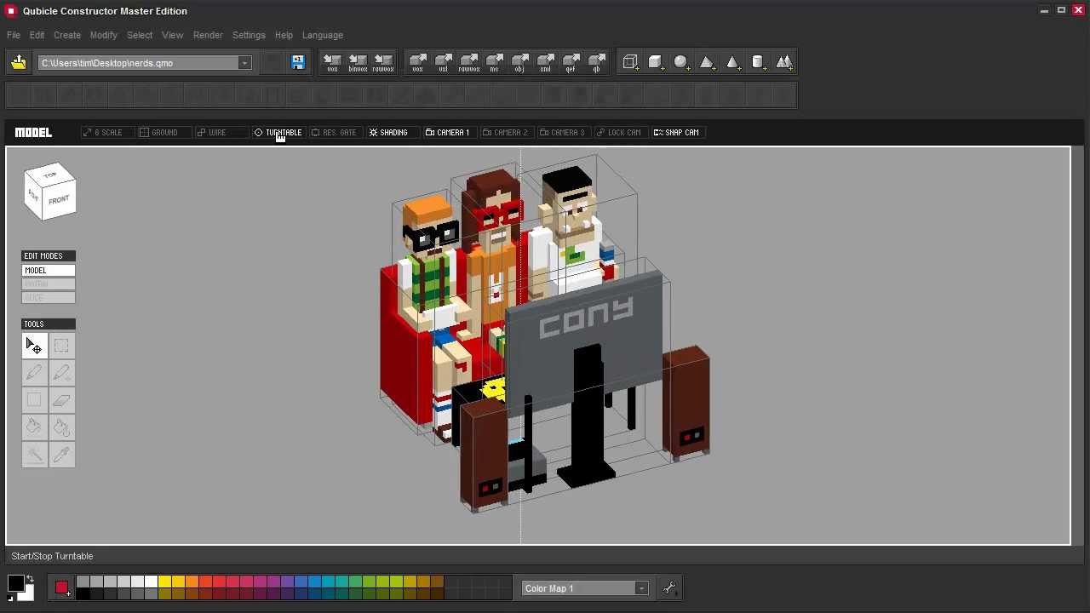Open the Select menu

[x=140, y=35]
